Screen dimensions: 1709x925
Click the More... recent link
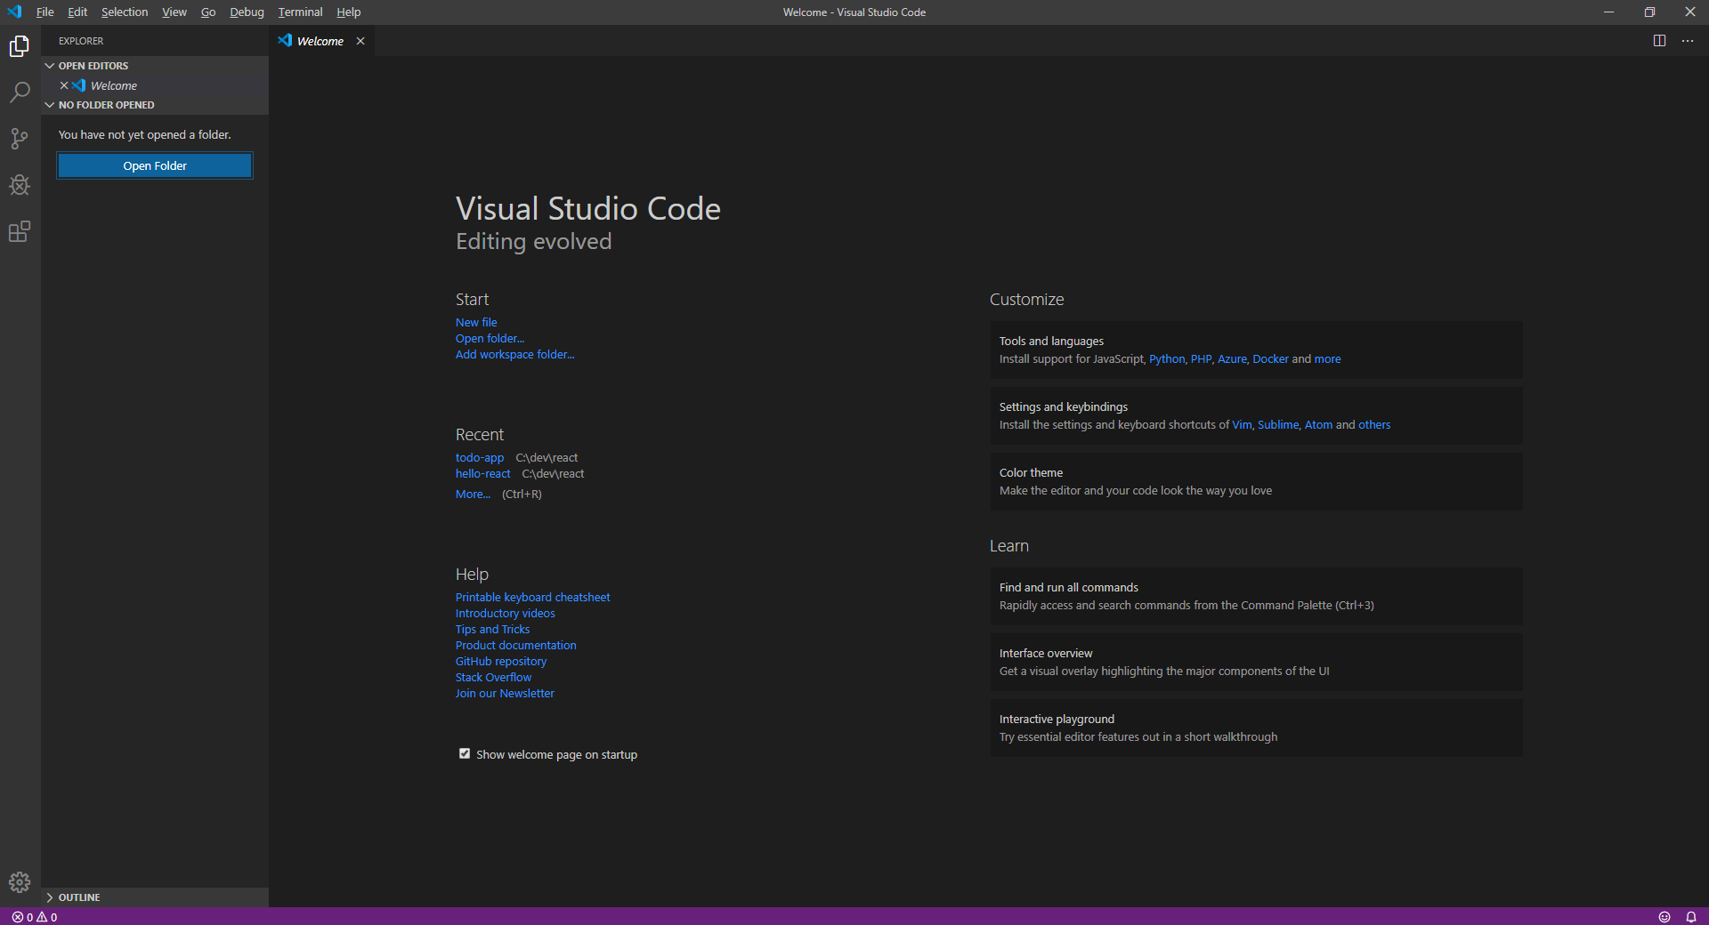473,494
